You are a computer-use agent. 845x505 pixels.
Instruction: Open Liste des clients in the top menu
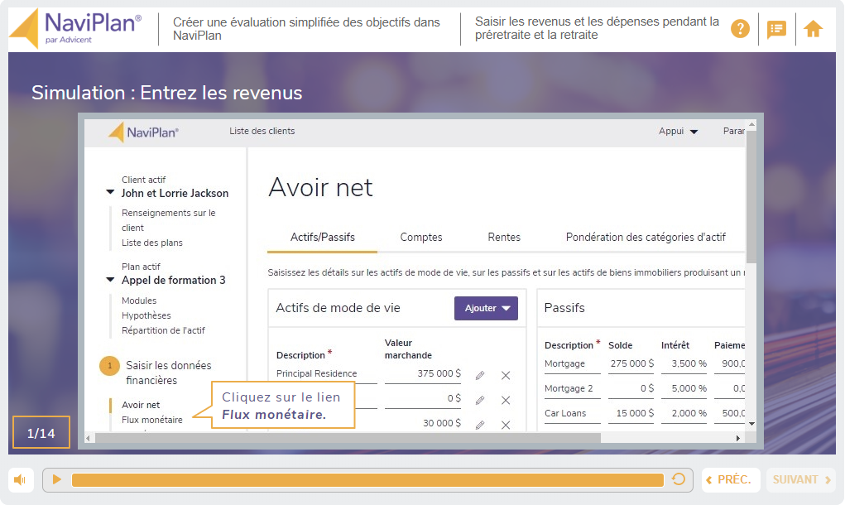tap(262, 131)
